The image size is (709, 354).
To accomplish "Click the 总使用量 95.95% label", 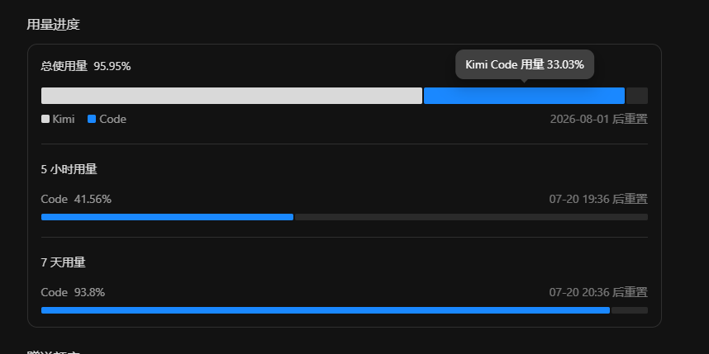I will [86, 66].
